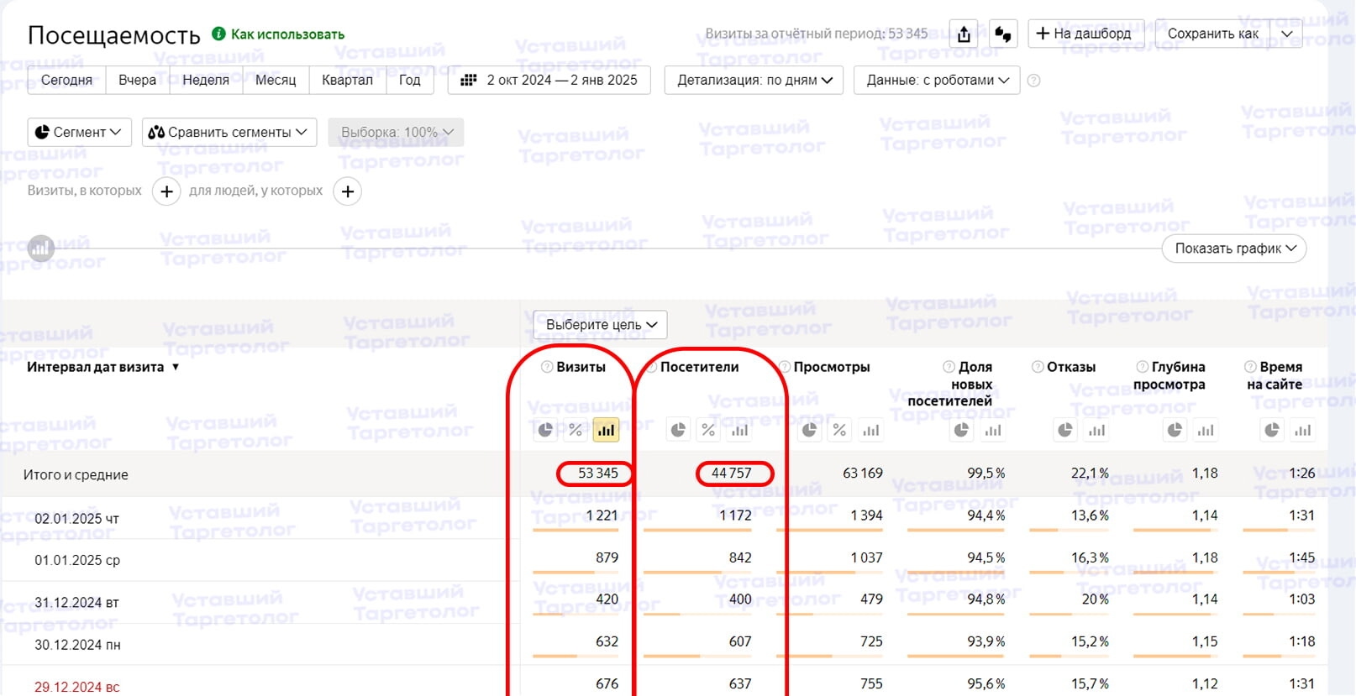The width and height of the screenshot is (1356, 696).
Task: Toggle the percent view for Посетители column
Action: click(x=708, y=431)
